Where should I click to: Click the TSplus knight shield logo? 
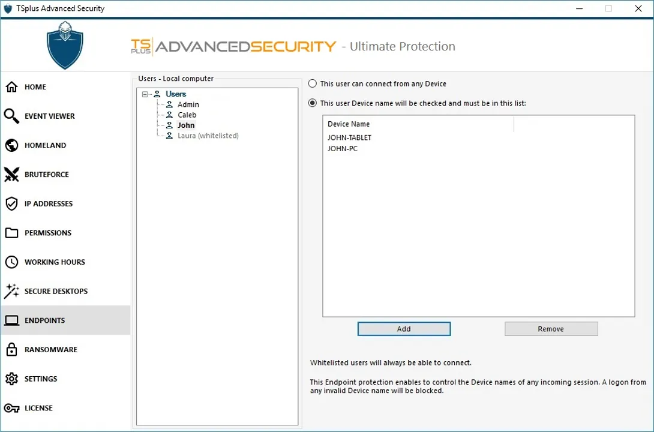65,45
